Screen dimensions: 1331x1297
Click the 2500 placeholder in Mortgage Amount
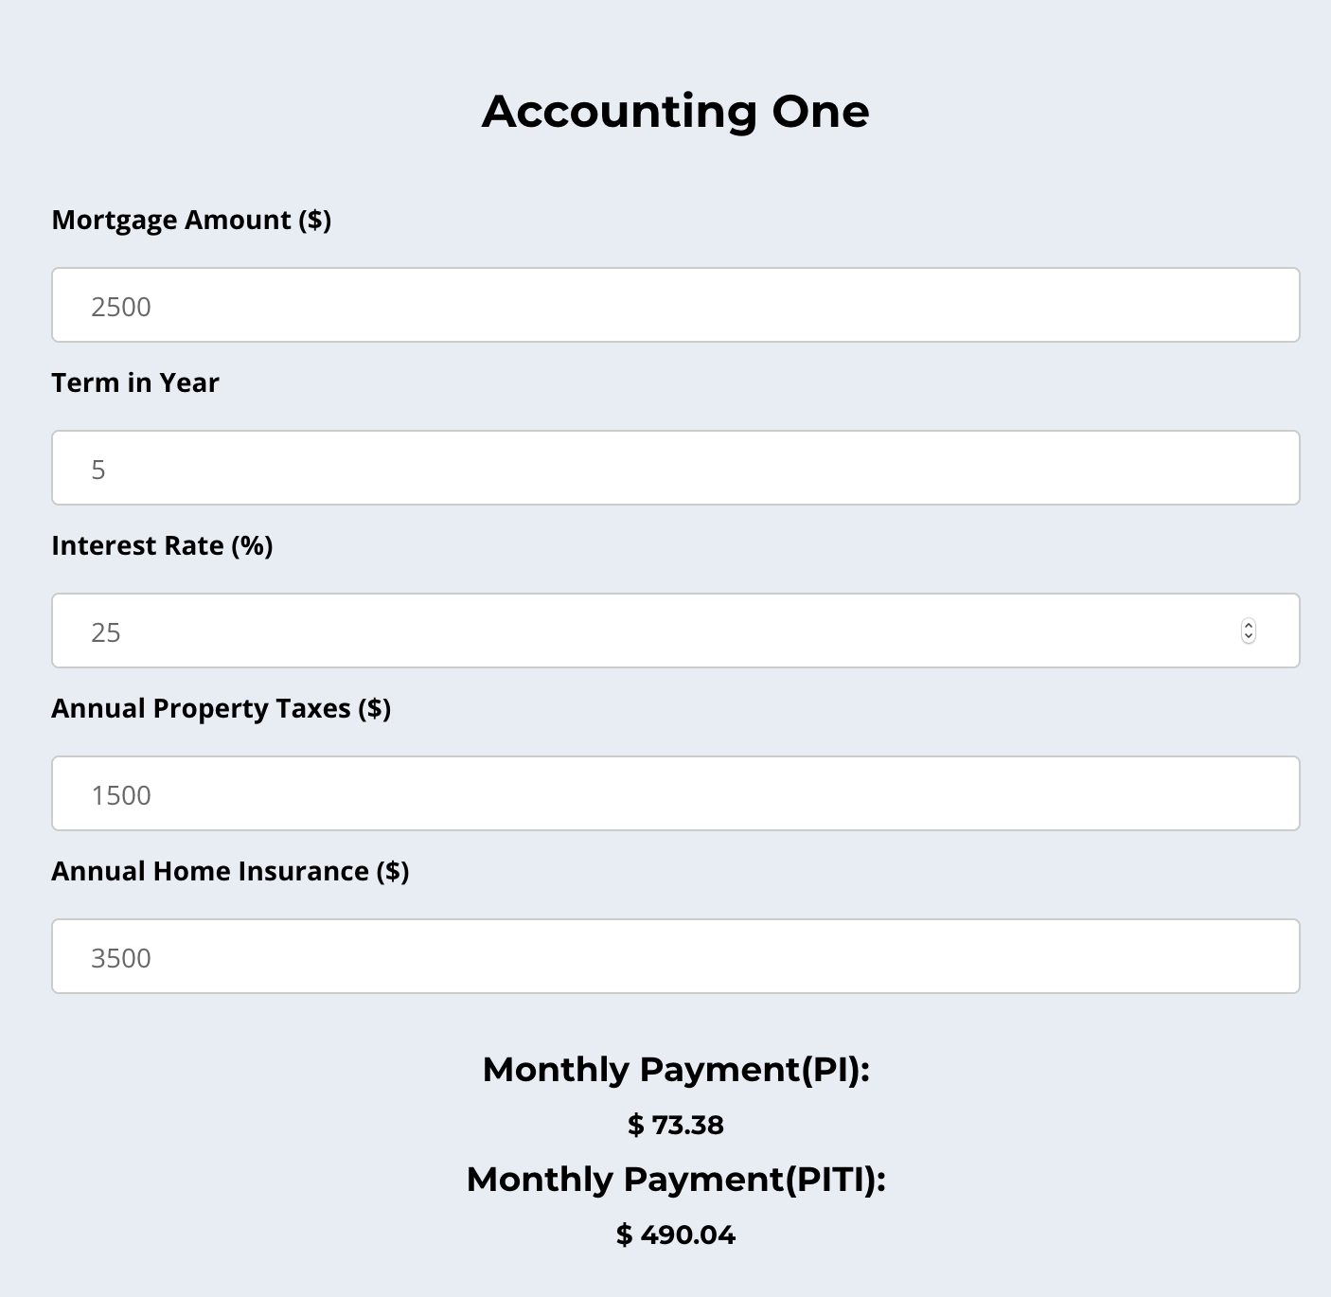(x=121, y=307)
